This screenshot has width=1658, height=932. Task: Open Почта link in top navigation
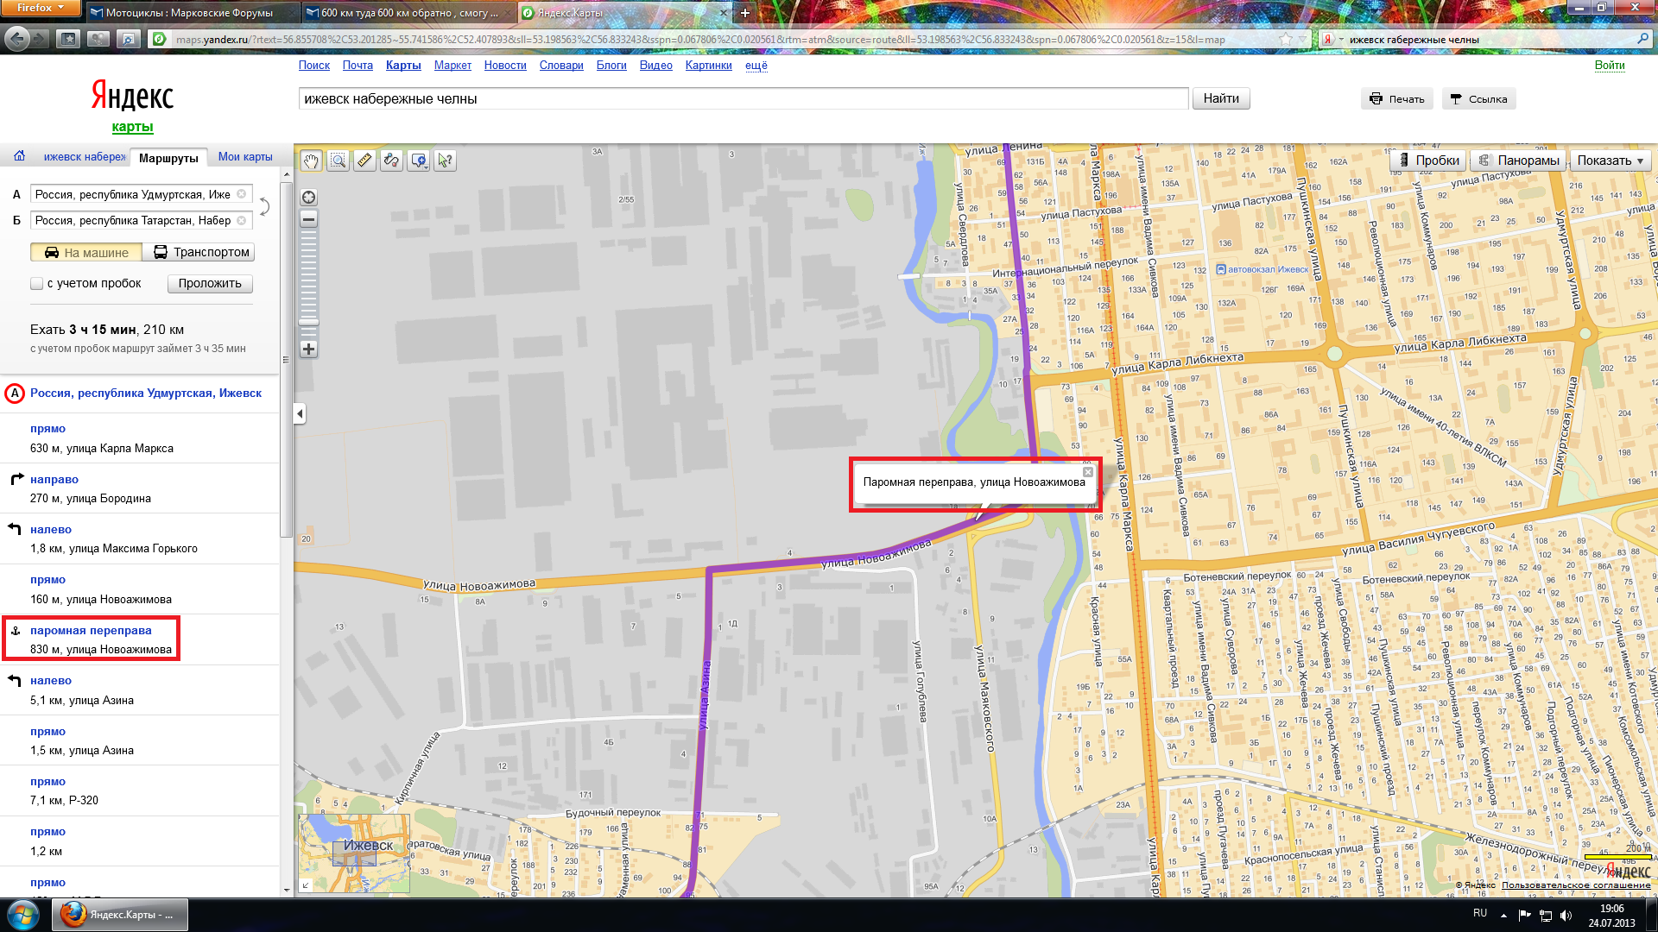pyautogui.click(x=358, y=66)
